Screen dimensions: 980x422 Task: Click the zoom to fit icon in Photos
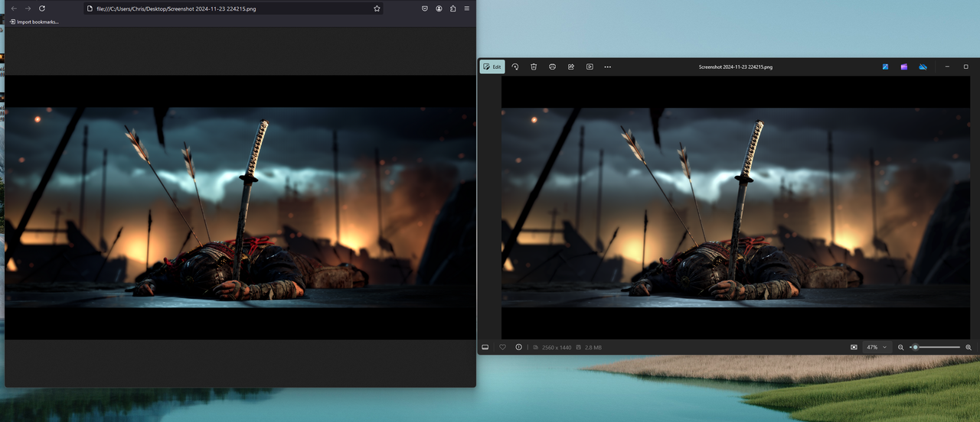(x=854, y=347)
